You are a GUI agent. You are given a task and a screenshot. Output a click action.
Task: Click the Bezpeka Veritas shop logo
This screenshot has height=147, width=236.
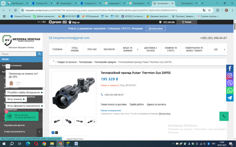click(x=21, y=40)
